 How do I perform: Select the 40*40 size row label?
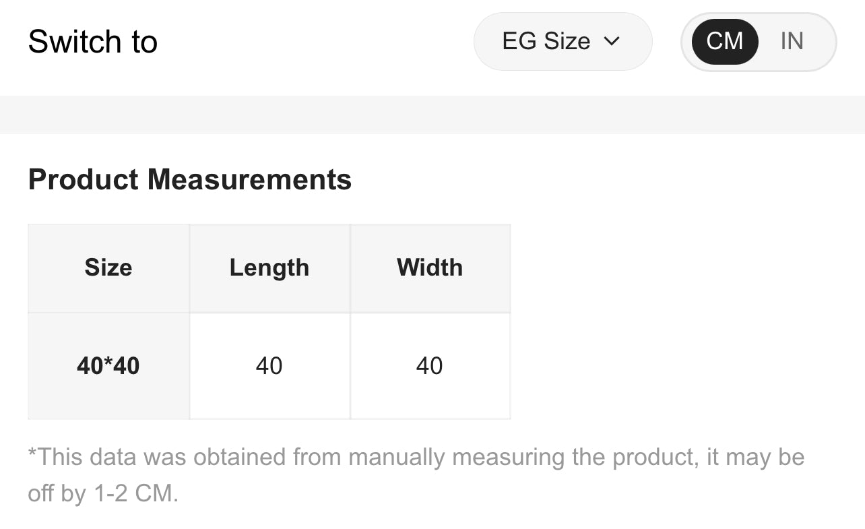pos(108,366)
